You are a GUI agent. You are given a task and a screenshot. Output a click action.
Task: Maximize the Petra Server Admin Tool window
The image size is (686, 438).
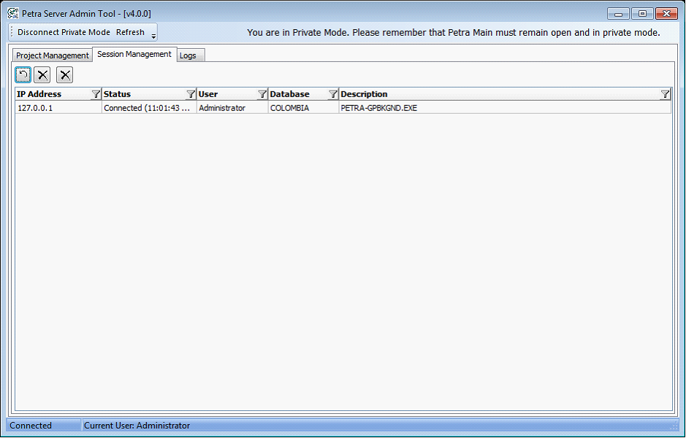coord(642,13)
